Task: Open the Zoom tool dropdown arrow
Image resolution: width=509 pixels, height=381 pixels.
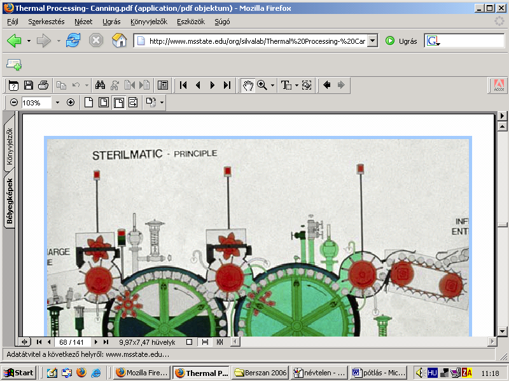Action: pyautogui.click(x=272, y=85)
